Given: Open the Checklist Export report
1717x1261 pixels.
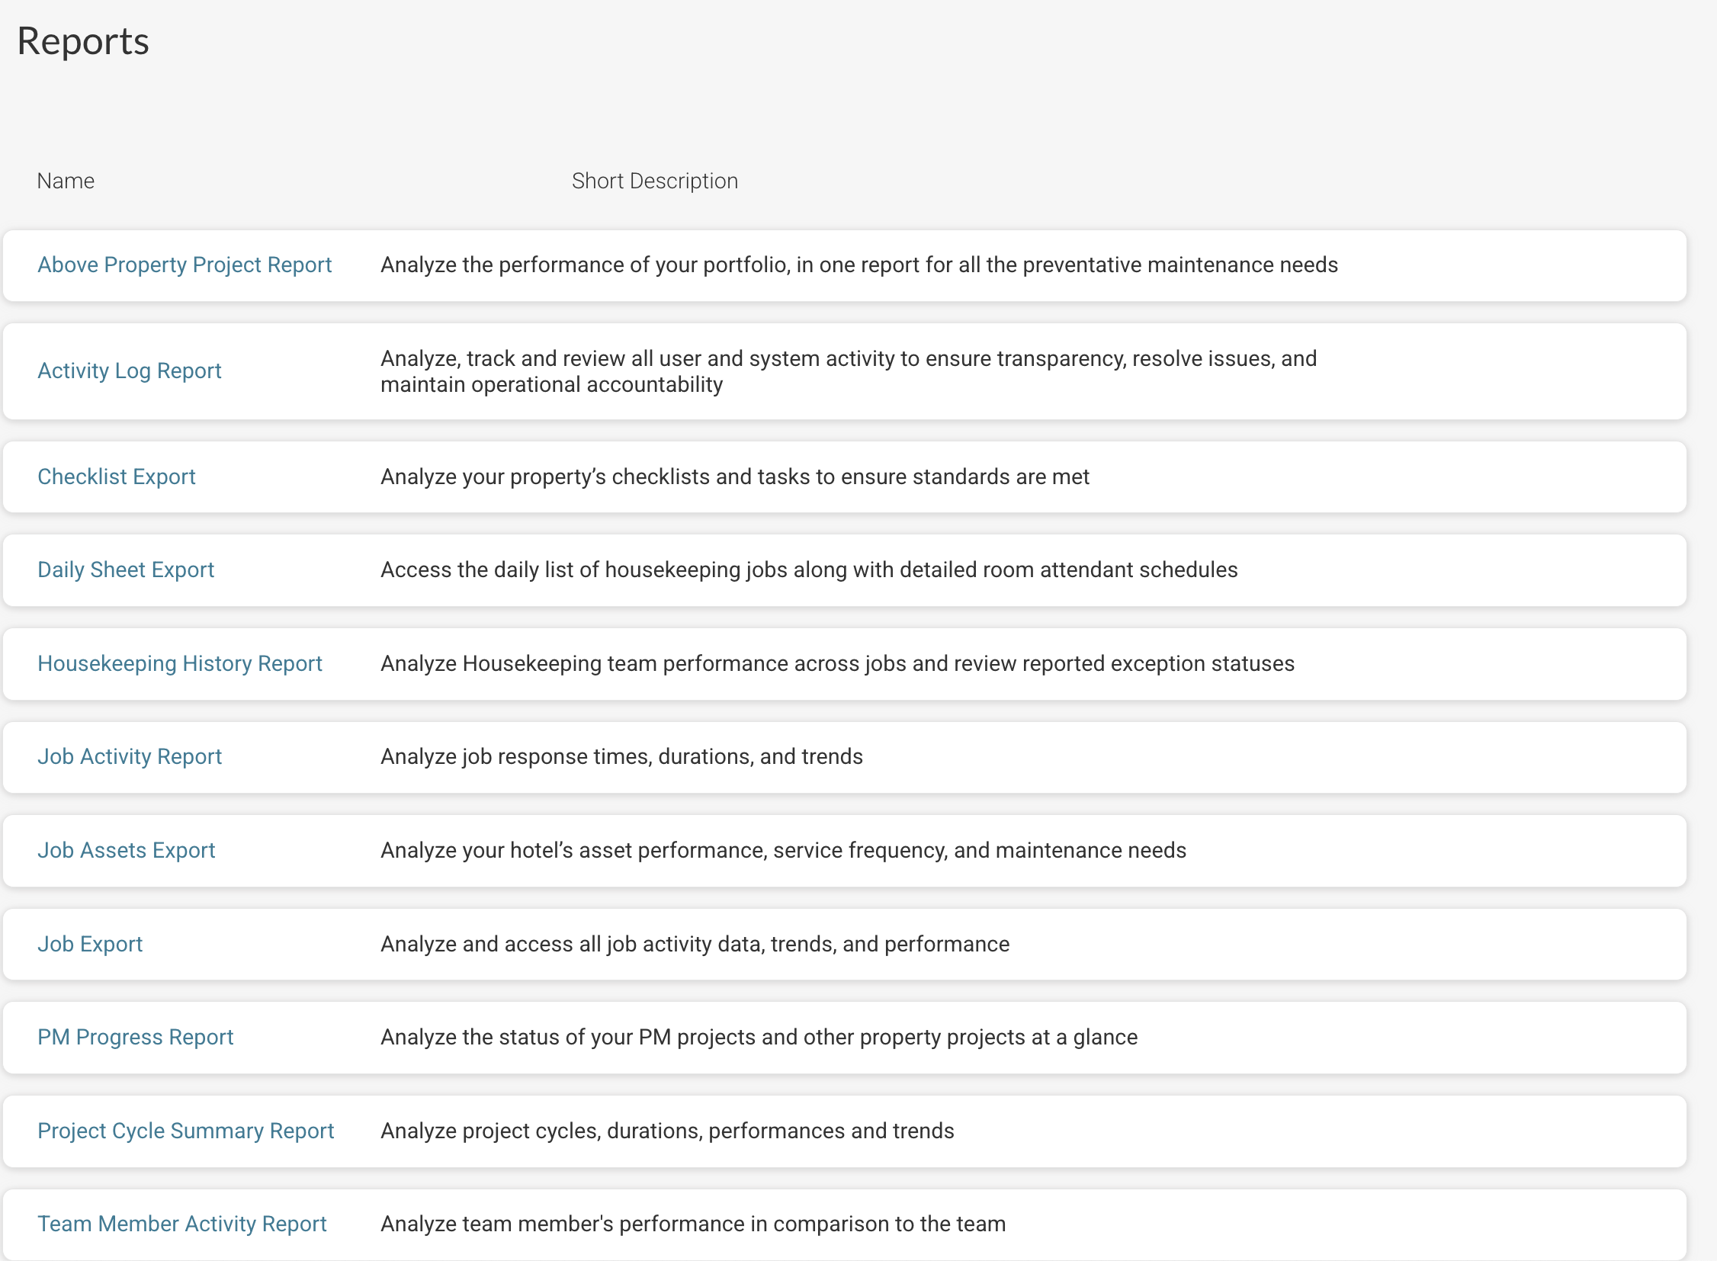Looking at the screenshot, I should coord(117,476).
